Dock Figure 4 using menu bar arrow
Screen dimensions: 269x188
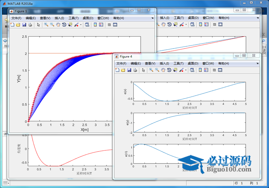(x=257, y=64)
